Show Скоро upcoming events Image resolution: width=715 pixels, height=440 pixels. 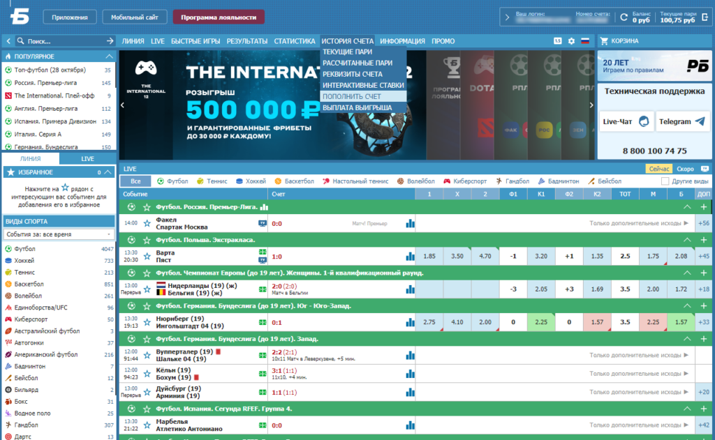pyautogui.click(x=685, y=169)
